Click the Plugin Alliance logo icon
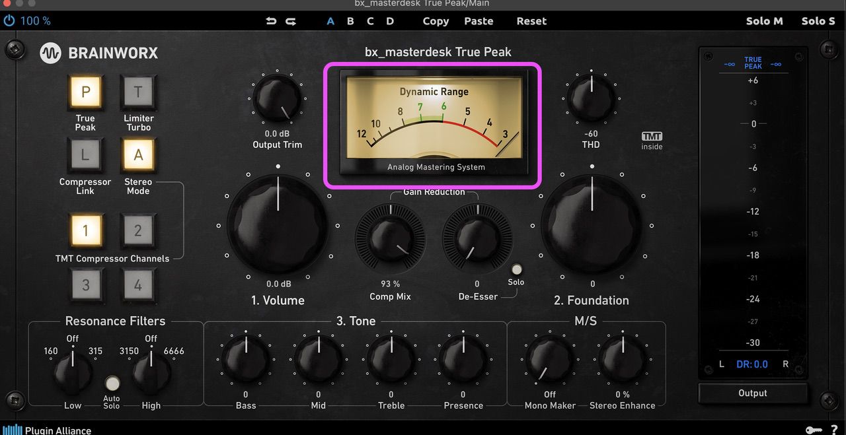Viewport: 846px width, 435px height. pos(12,430)
